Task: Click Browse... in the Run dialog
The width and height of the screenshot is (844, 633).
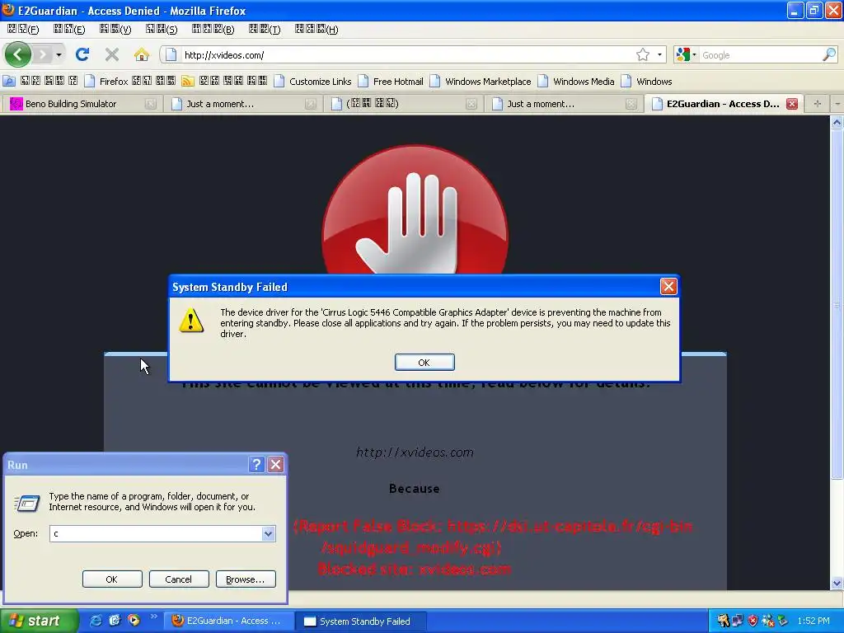Action: (246, 579)
